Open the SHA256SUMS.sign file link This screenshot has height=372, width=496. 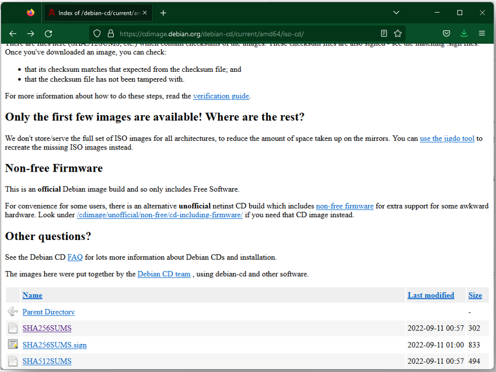click(54, 345)
